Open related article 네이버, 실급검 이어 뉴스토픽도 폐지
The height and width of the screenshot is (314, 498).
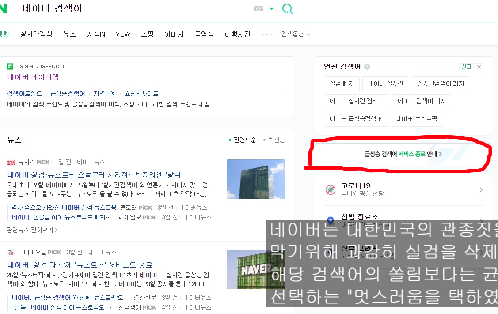[x=61, y=217]
